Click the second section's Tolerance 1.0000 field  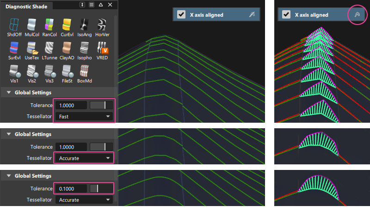(x=71, y=147)
